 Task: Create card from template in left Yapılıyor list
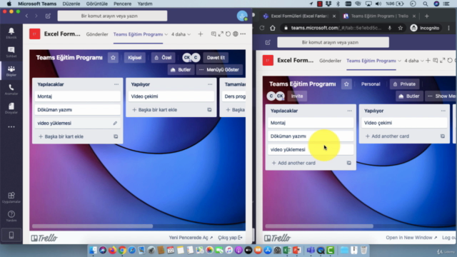tap(209, 110)
